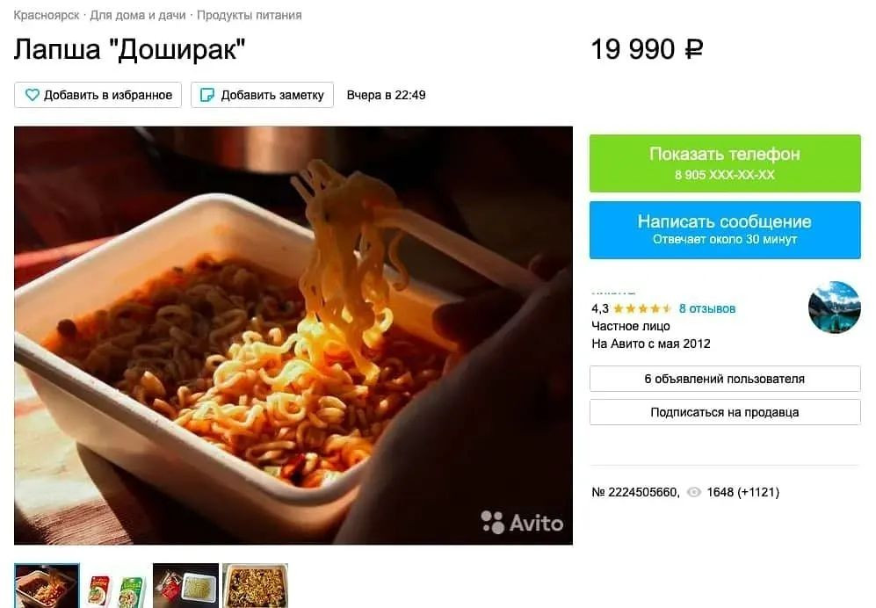Go to Для дома и дачи category
The height and width of the screenshot is (608, 876).
coord(137,15)
